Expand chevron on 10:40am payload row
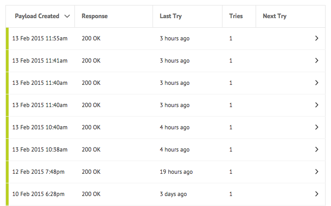This screenshot has width=331, height=206. pyautogui.click(x=316, y=127)
